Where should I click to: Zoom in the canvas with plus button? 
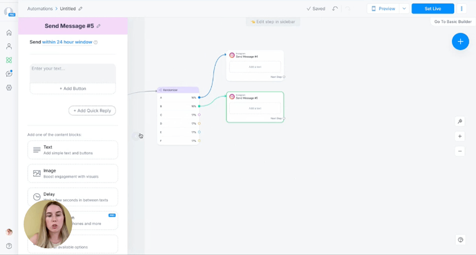[460, 136]
